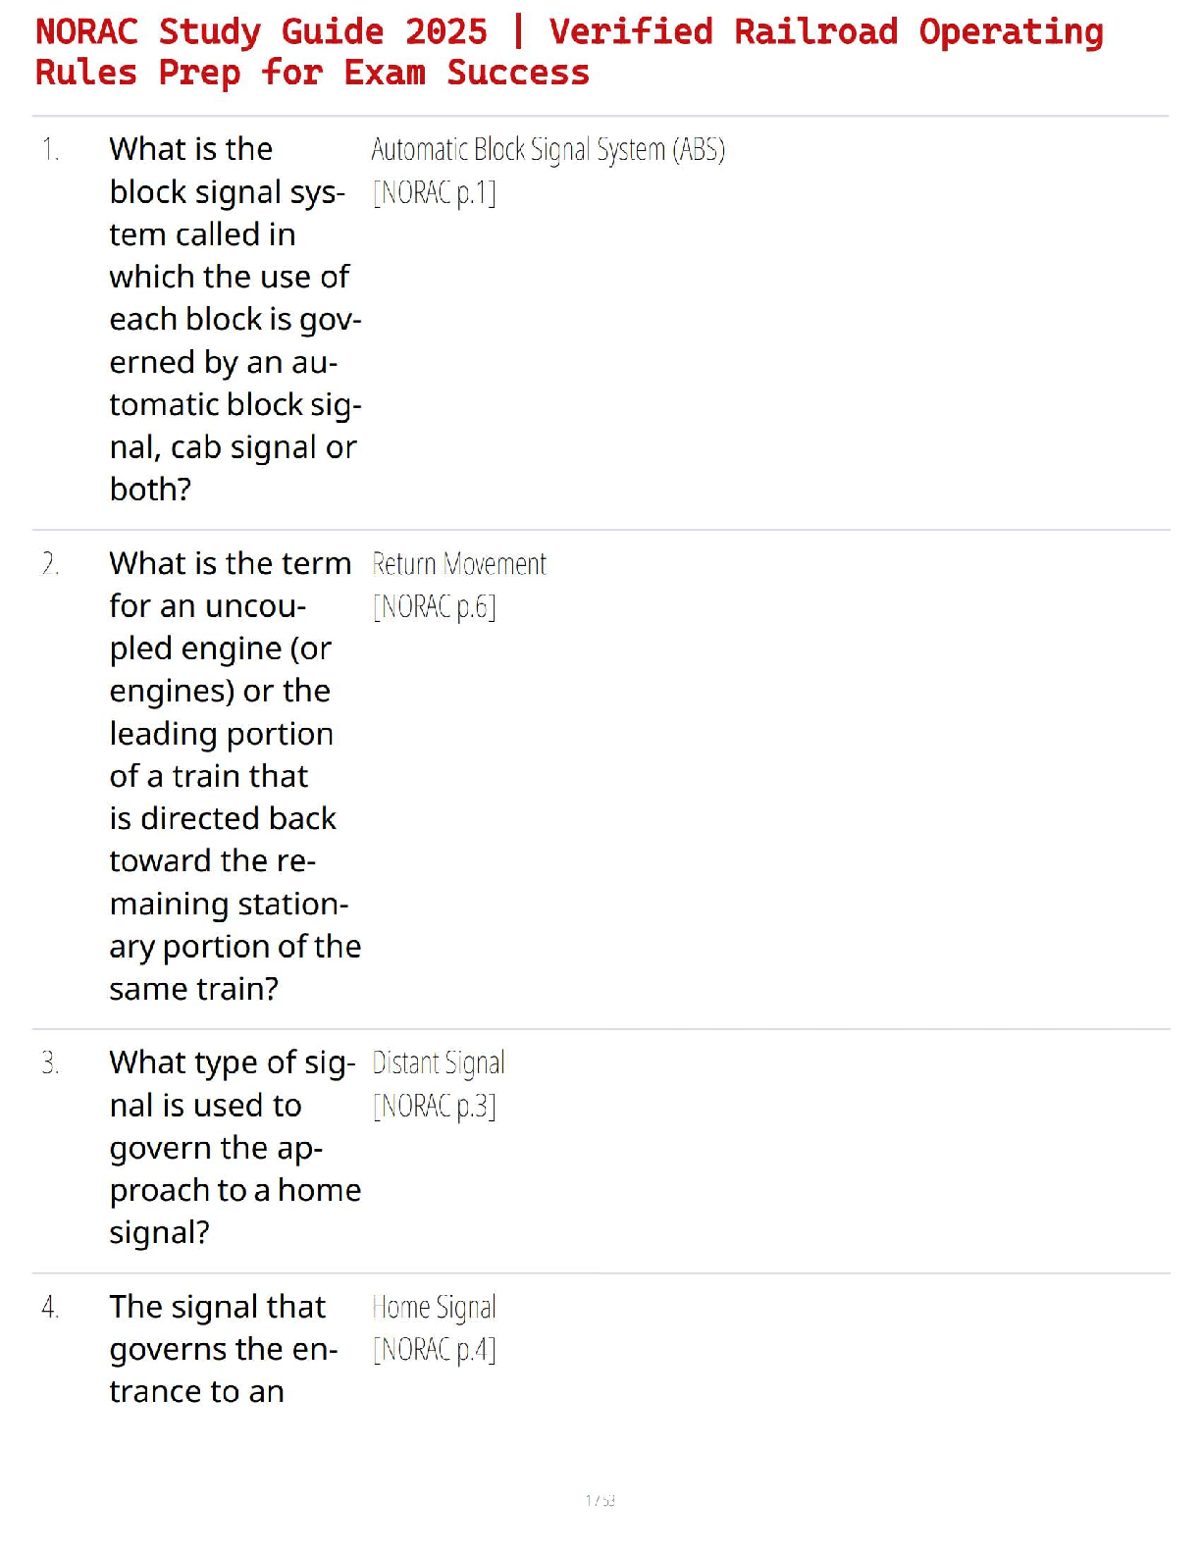Click the "Return Movement" answer
This screenshot has width=1201, height=1554.
[x=459, y=564]
